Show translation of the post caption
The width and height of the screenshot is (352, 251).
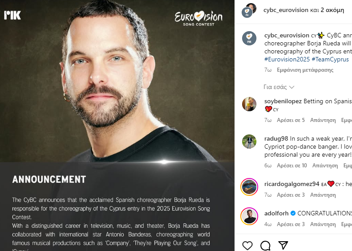[305, 70]
